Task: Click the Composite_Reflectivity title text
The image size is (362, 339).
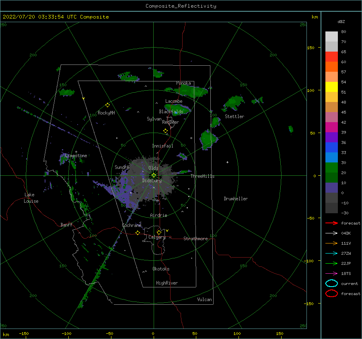Action: pos(181,6)
